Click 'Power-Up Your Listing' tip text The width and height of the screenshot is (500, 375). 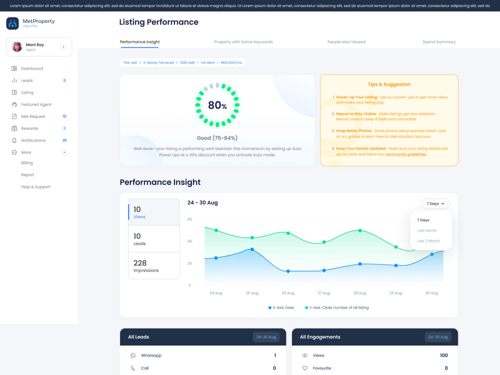click(x=357, y=97)
